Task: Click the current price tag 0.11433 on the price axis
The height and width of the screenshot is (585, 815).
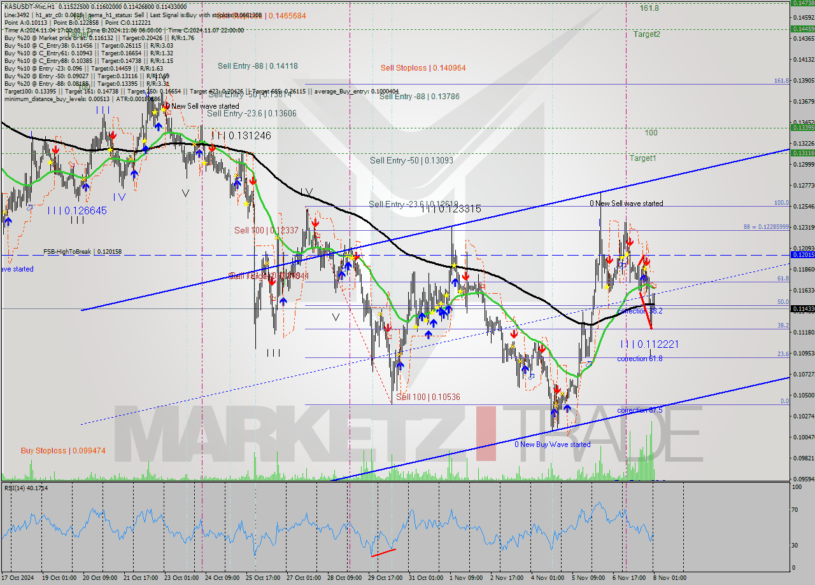Action: click(802, 308)
